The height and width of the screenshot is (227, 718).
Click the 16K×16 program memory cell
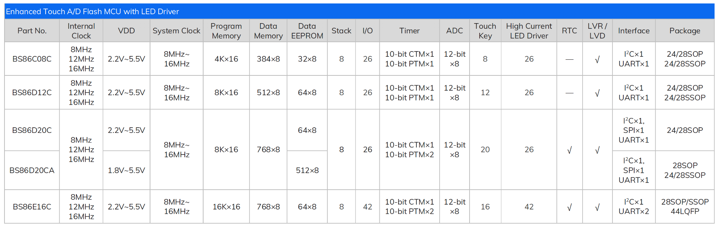tap(226, 207)
